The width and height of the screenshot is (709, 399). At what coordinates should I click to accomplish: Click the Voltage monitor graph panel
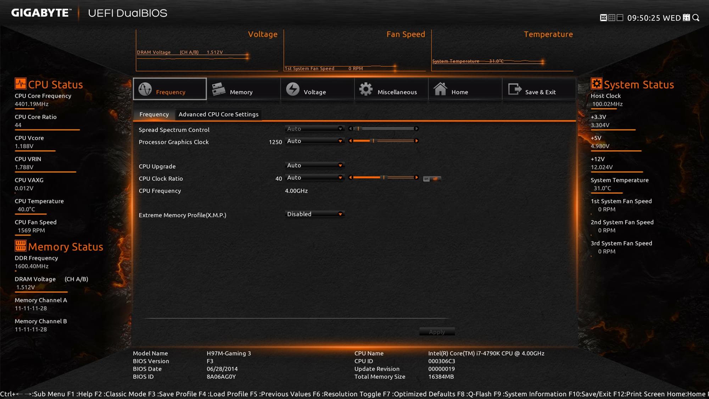coord(207,50)
